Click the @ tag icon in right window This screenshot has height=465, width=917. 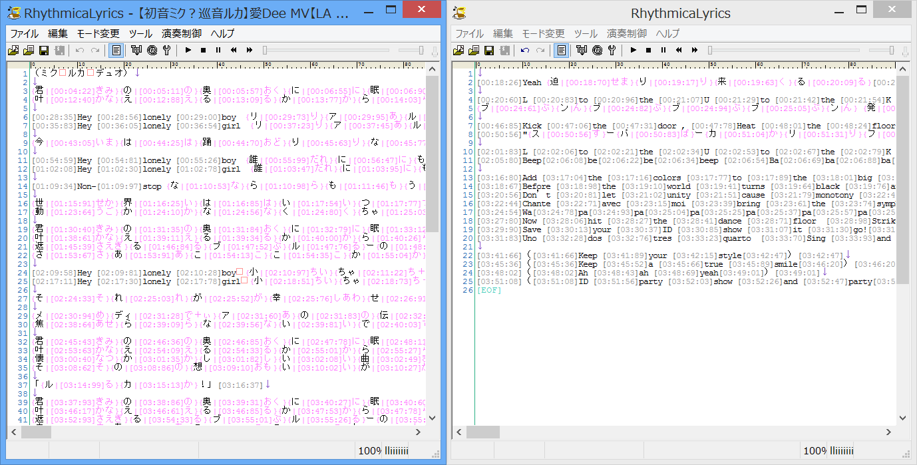pyautogui.click(x=597, y=50)
